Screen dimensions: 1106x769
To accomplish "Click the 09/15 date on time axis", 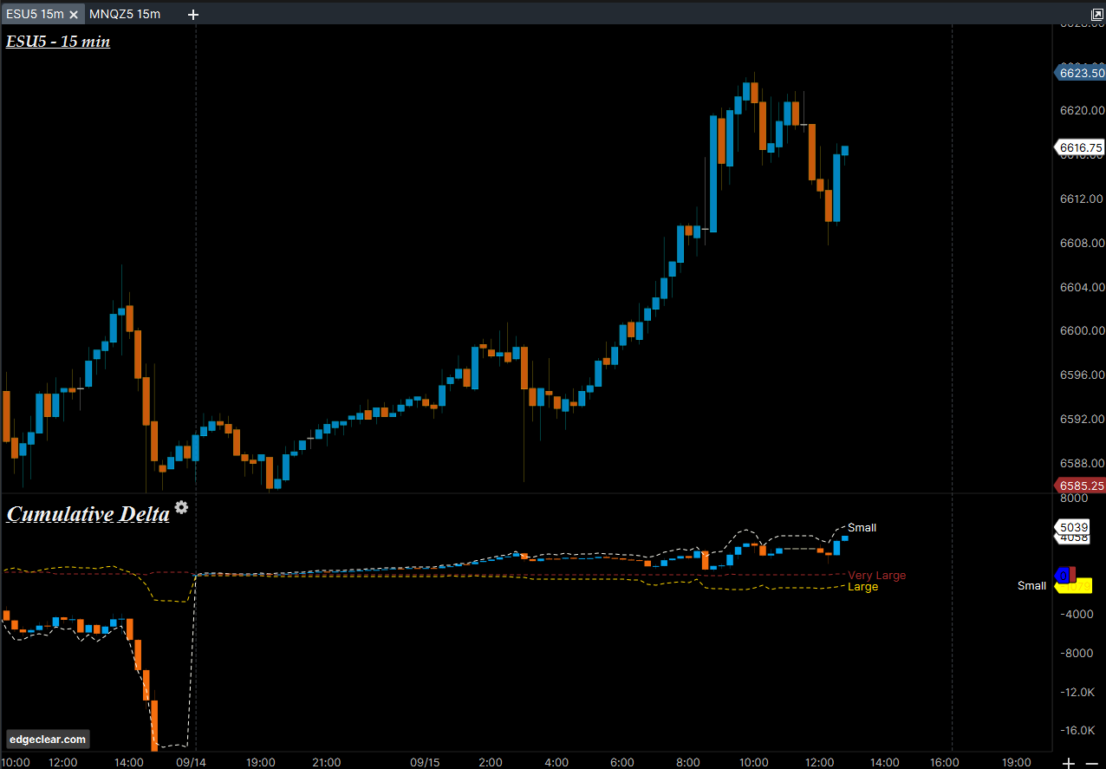I will [x=425, y=762].
